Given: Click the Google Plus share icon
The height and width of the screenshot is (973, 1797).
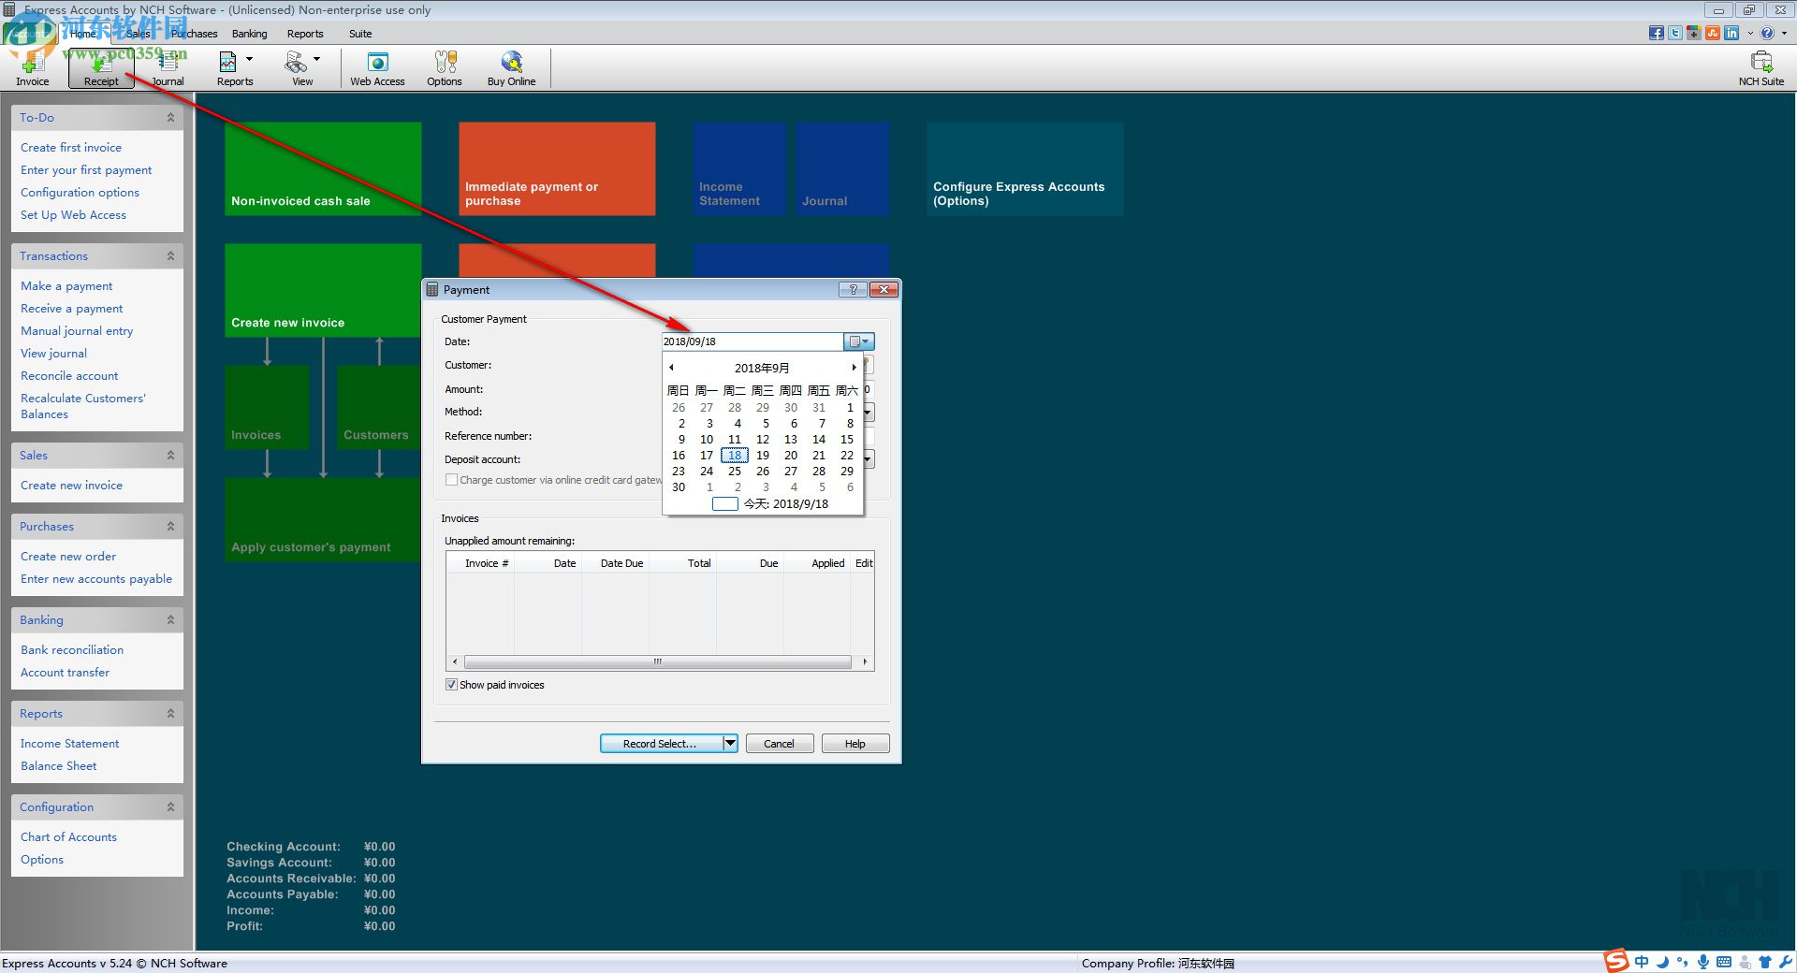Looking at the screenshot, I should tap(1694, 33).
